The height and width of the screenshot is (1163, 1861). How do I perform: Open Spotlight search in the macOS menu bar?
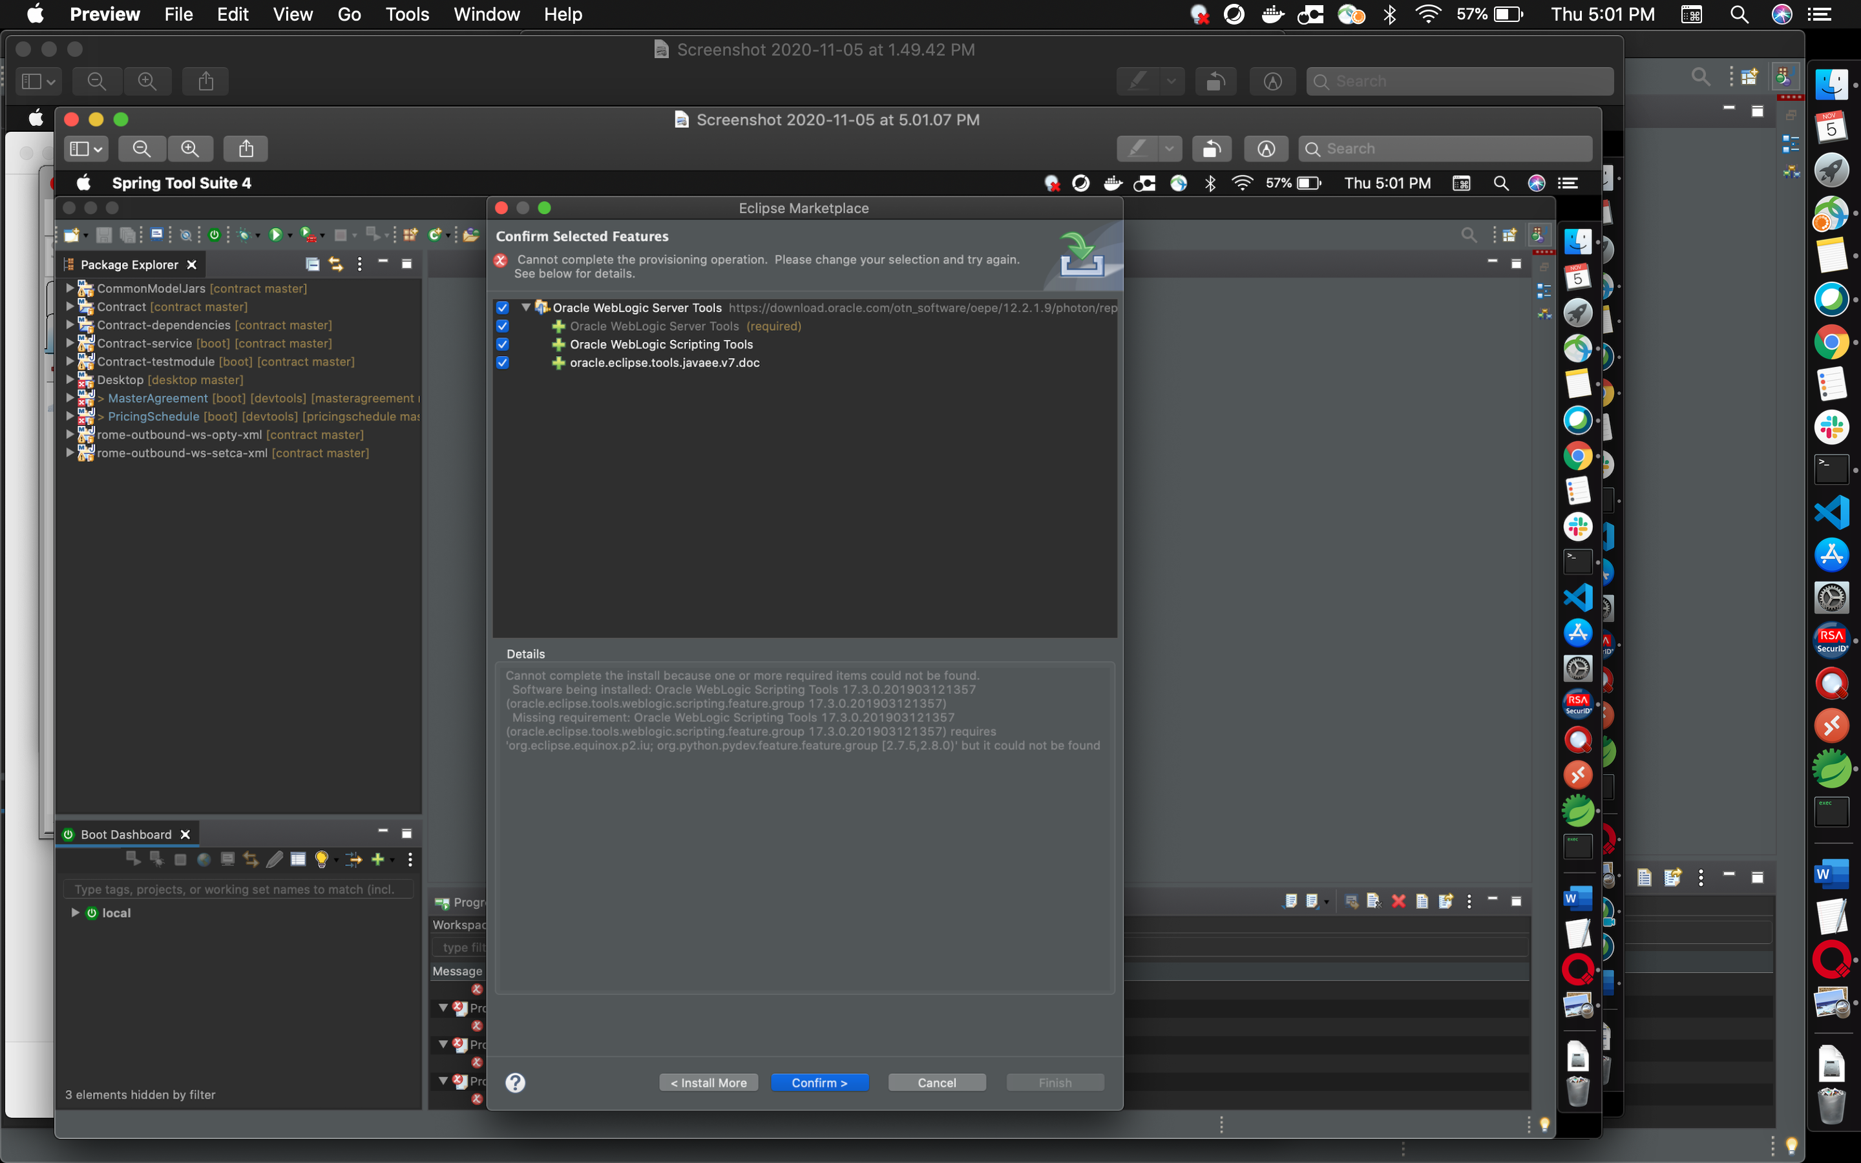pyautogui.click(x=1740, y=15)
